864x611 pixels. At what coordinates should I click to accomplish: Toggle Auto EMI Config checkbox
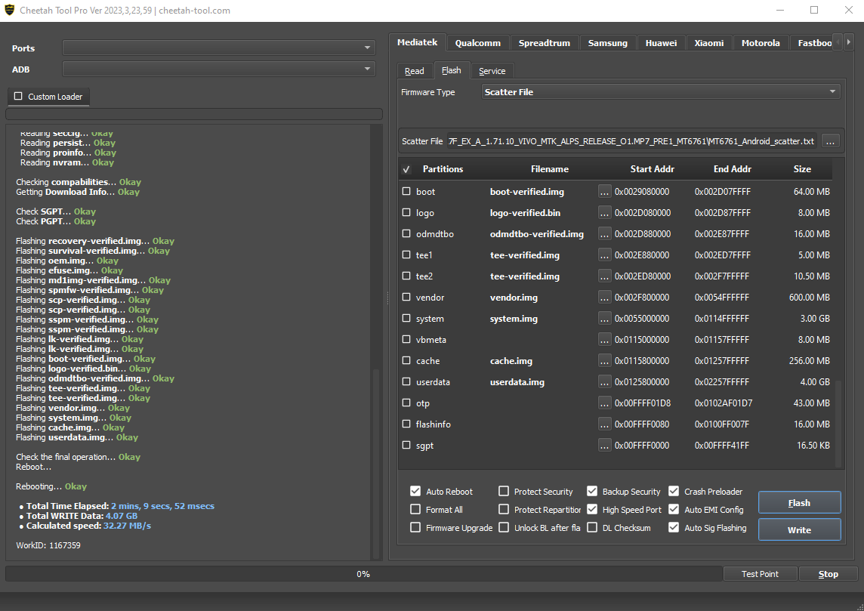674,509
